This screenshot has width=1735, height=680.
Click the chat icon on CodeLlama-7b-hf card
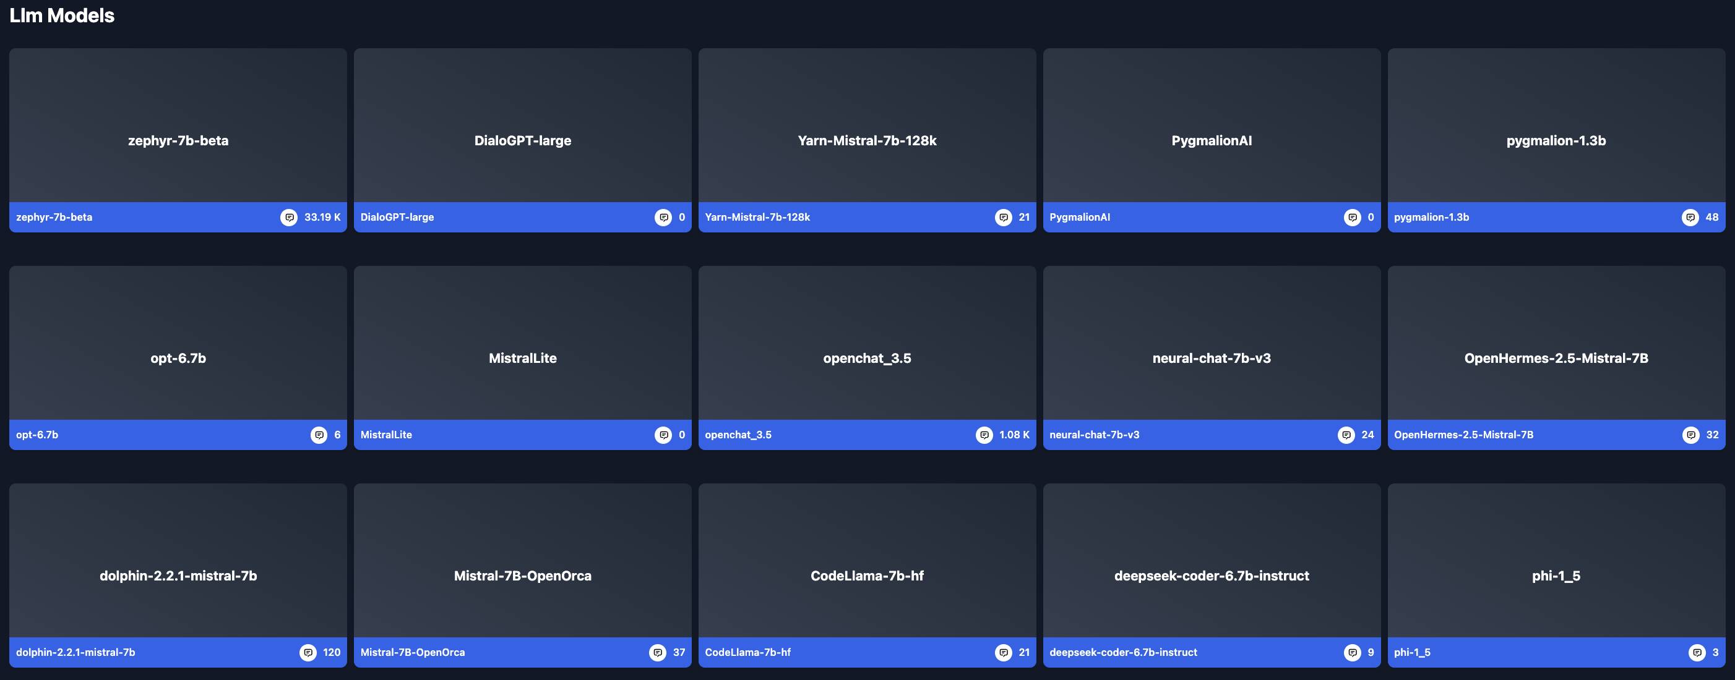(x=1004, y=652)
